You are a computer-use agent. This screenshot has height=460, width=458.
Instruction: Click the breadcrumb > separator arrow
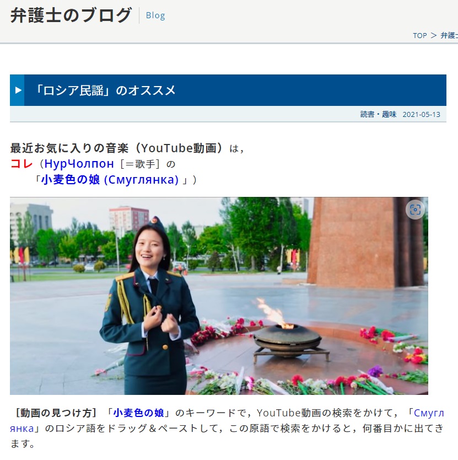434,36
